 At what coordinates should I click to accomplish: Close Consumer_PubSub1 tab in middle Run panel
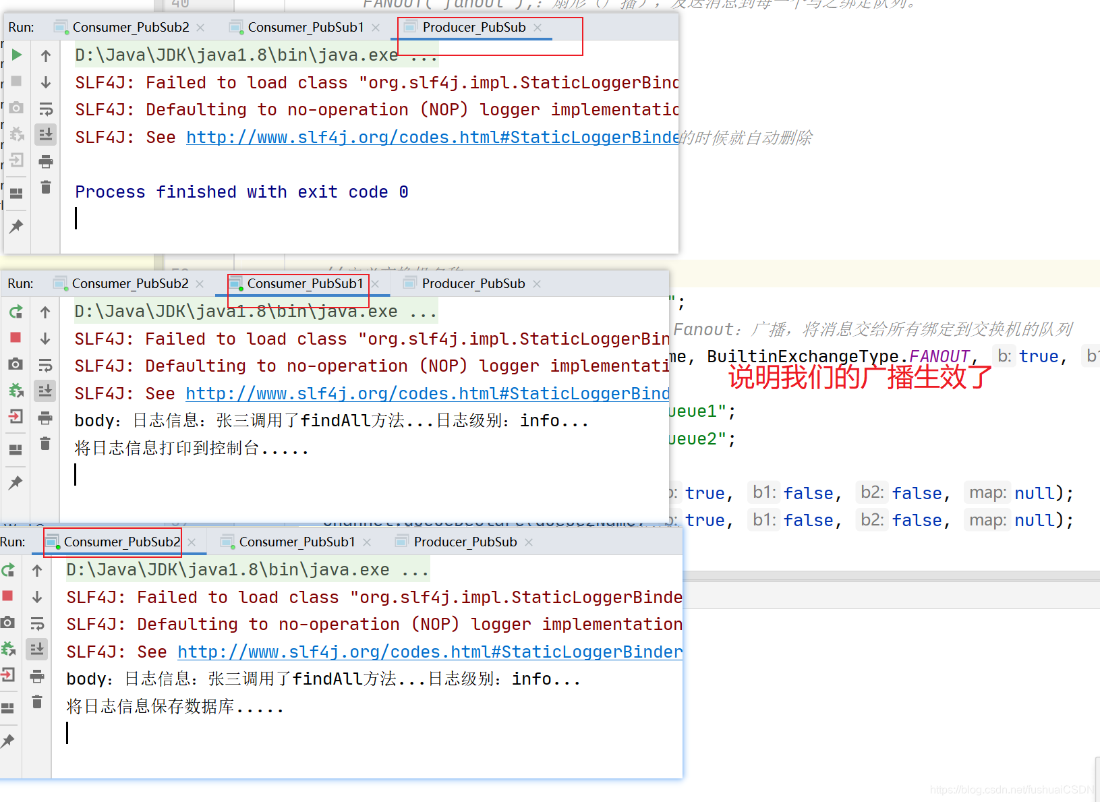coord(376,284)
